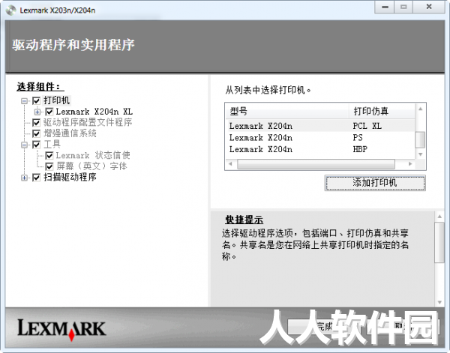450x353 pixels.
Task: Toggle the 屏幕（英文）字体 checkbox
Action: tap(49, 166)
